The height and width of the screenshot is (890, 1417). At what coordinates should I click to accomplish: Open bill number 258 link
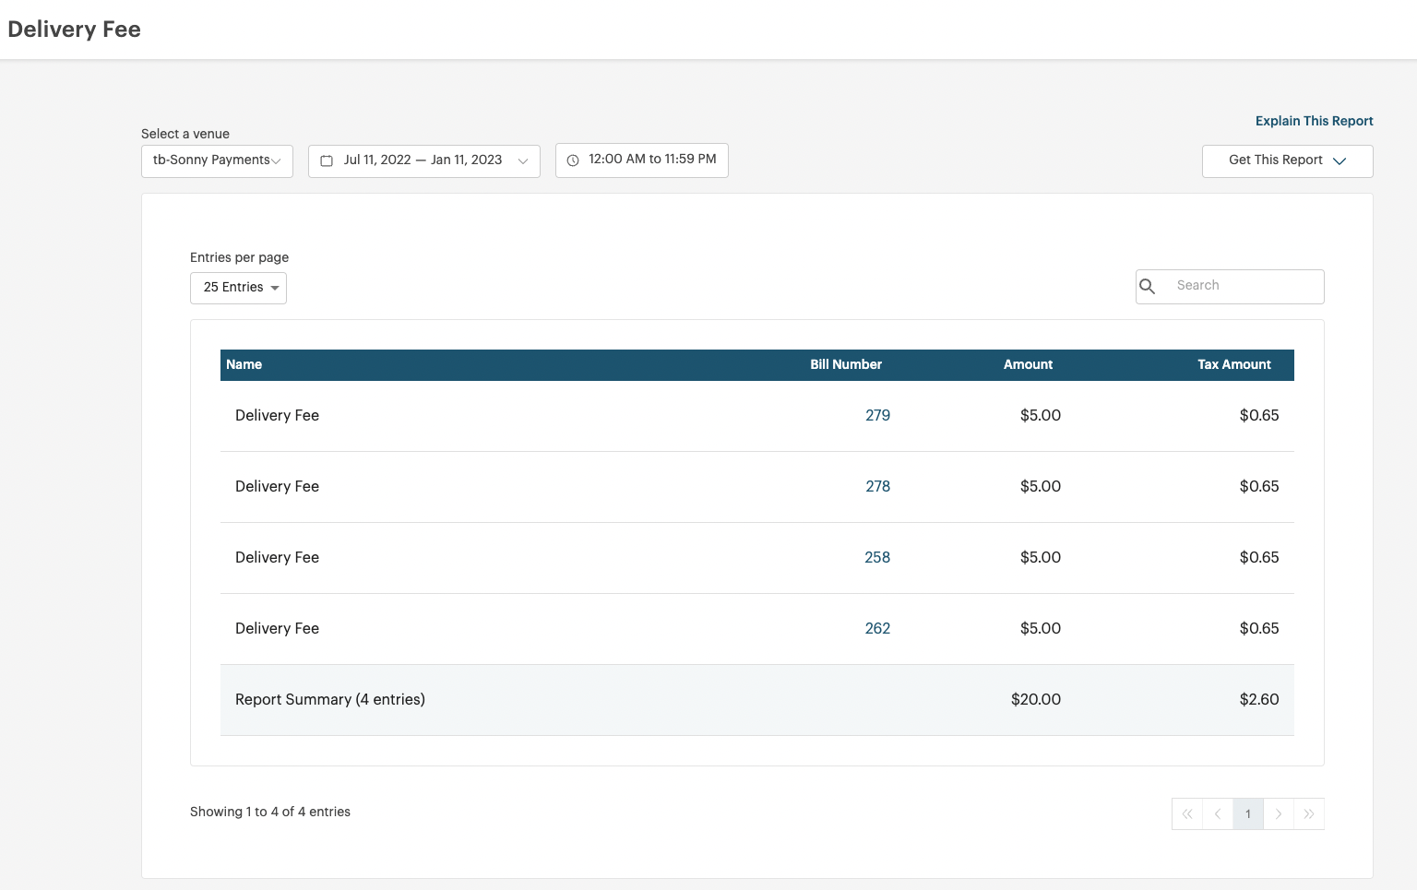pyautogui.click(x=877, y=557)
